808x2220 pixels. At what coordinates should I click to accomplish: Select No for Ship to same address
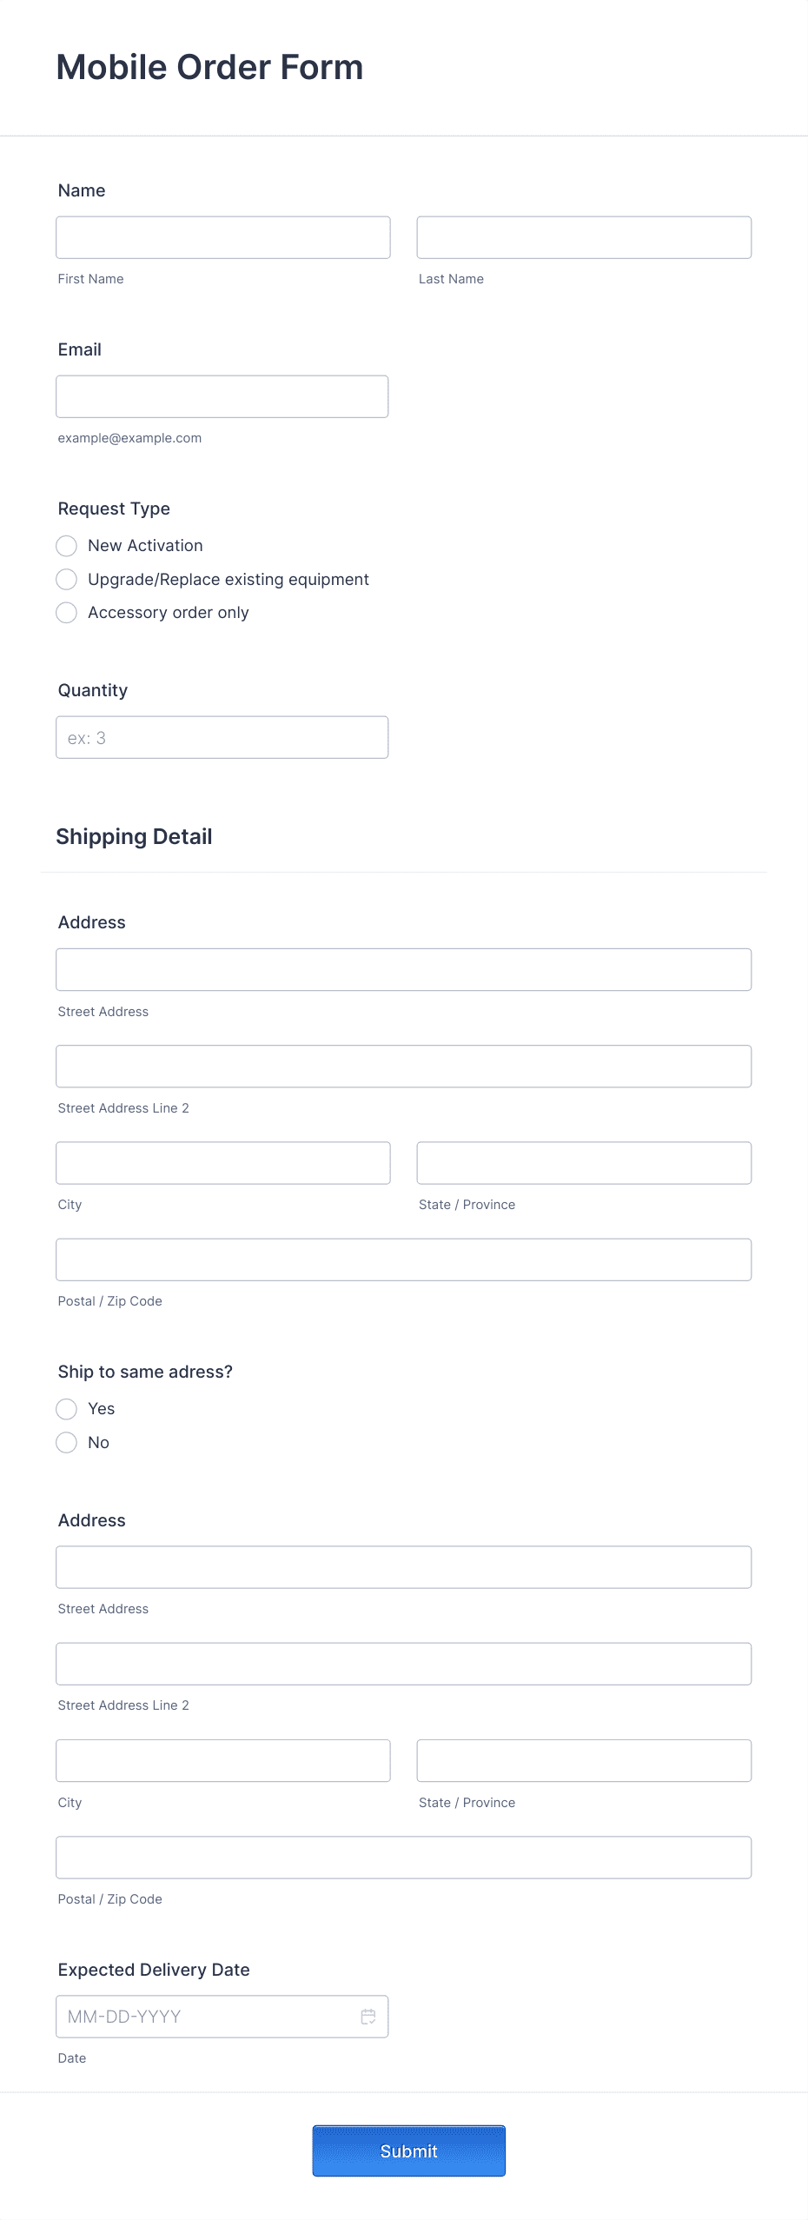tap(67, 1442)
